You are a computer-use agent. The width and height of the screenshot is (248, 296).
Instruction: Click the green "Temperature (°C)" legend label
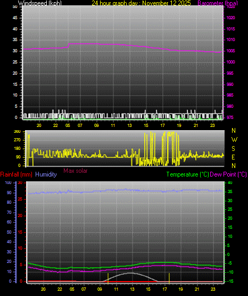(187, 174)
